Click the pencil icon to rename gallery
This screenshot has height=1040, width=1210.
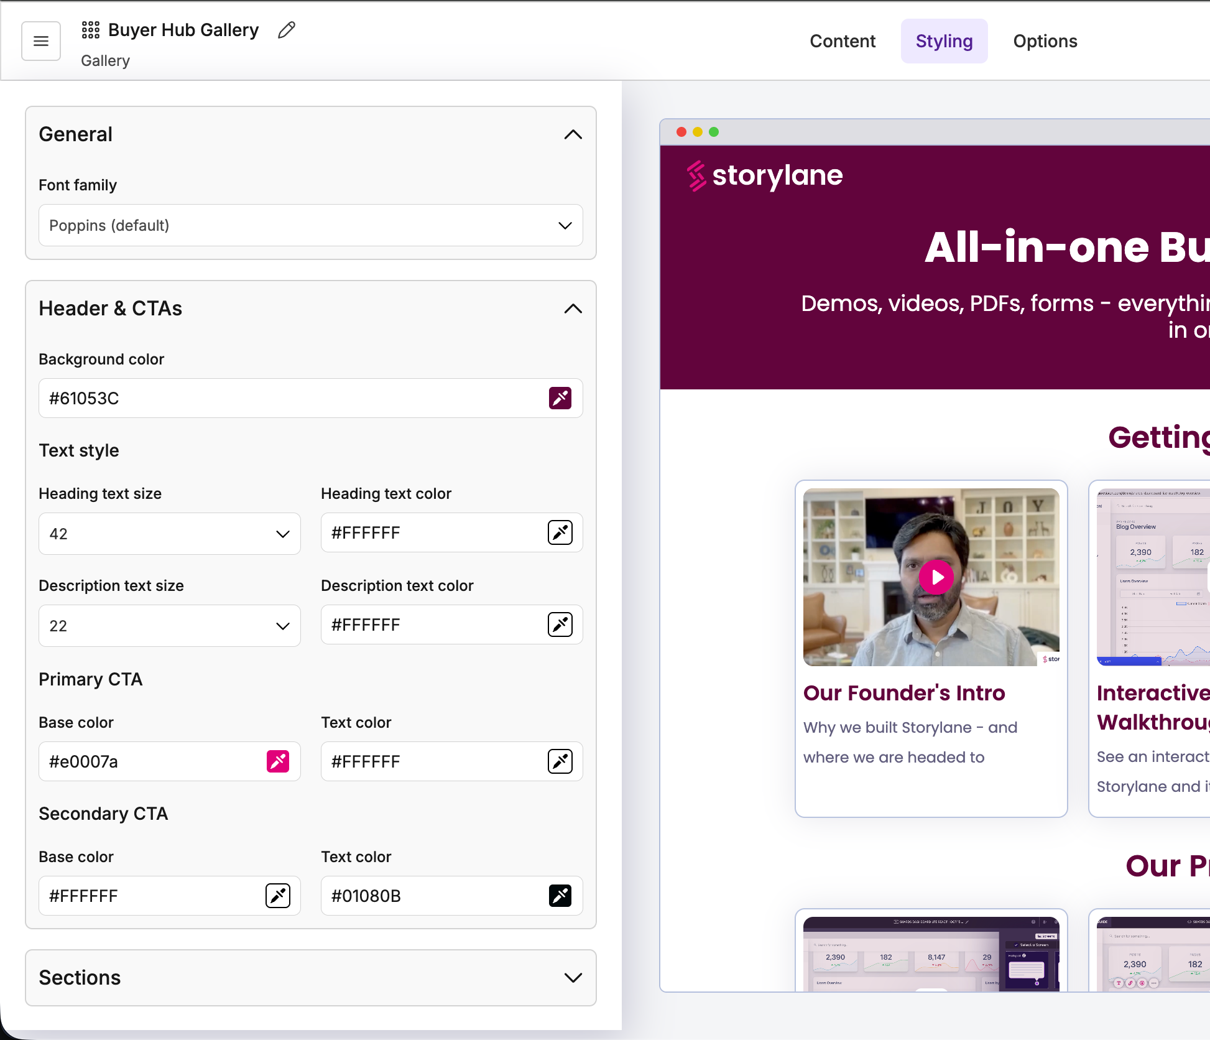(287, 30)
